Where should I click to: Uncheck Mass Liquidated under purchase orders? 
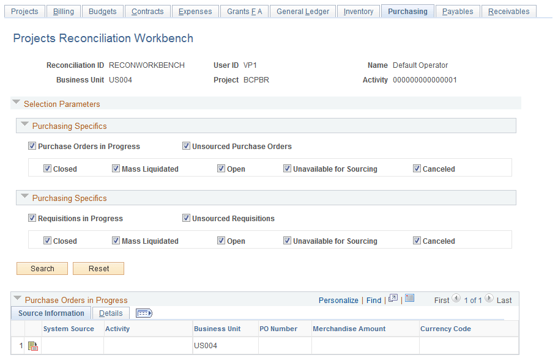pos(116,168)
